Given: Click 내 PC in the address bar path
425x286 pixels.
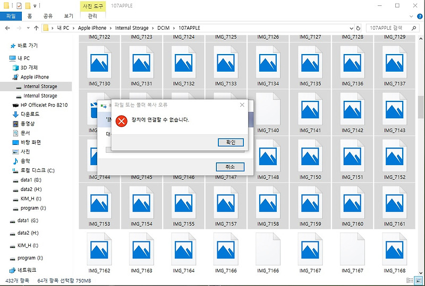Looking at the screenshot, I should tap(63, 28).
